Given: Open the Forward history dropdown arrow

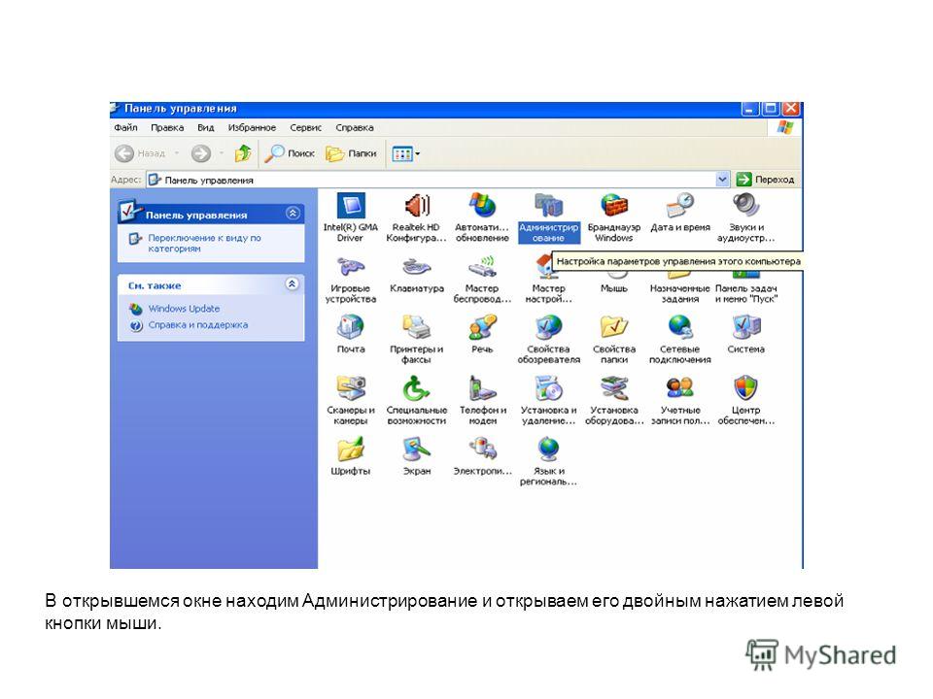Looking at the screenshot, I should coord(221,153).
